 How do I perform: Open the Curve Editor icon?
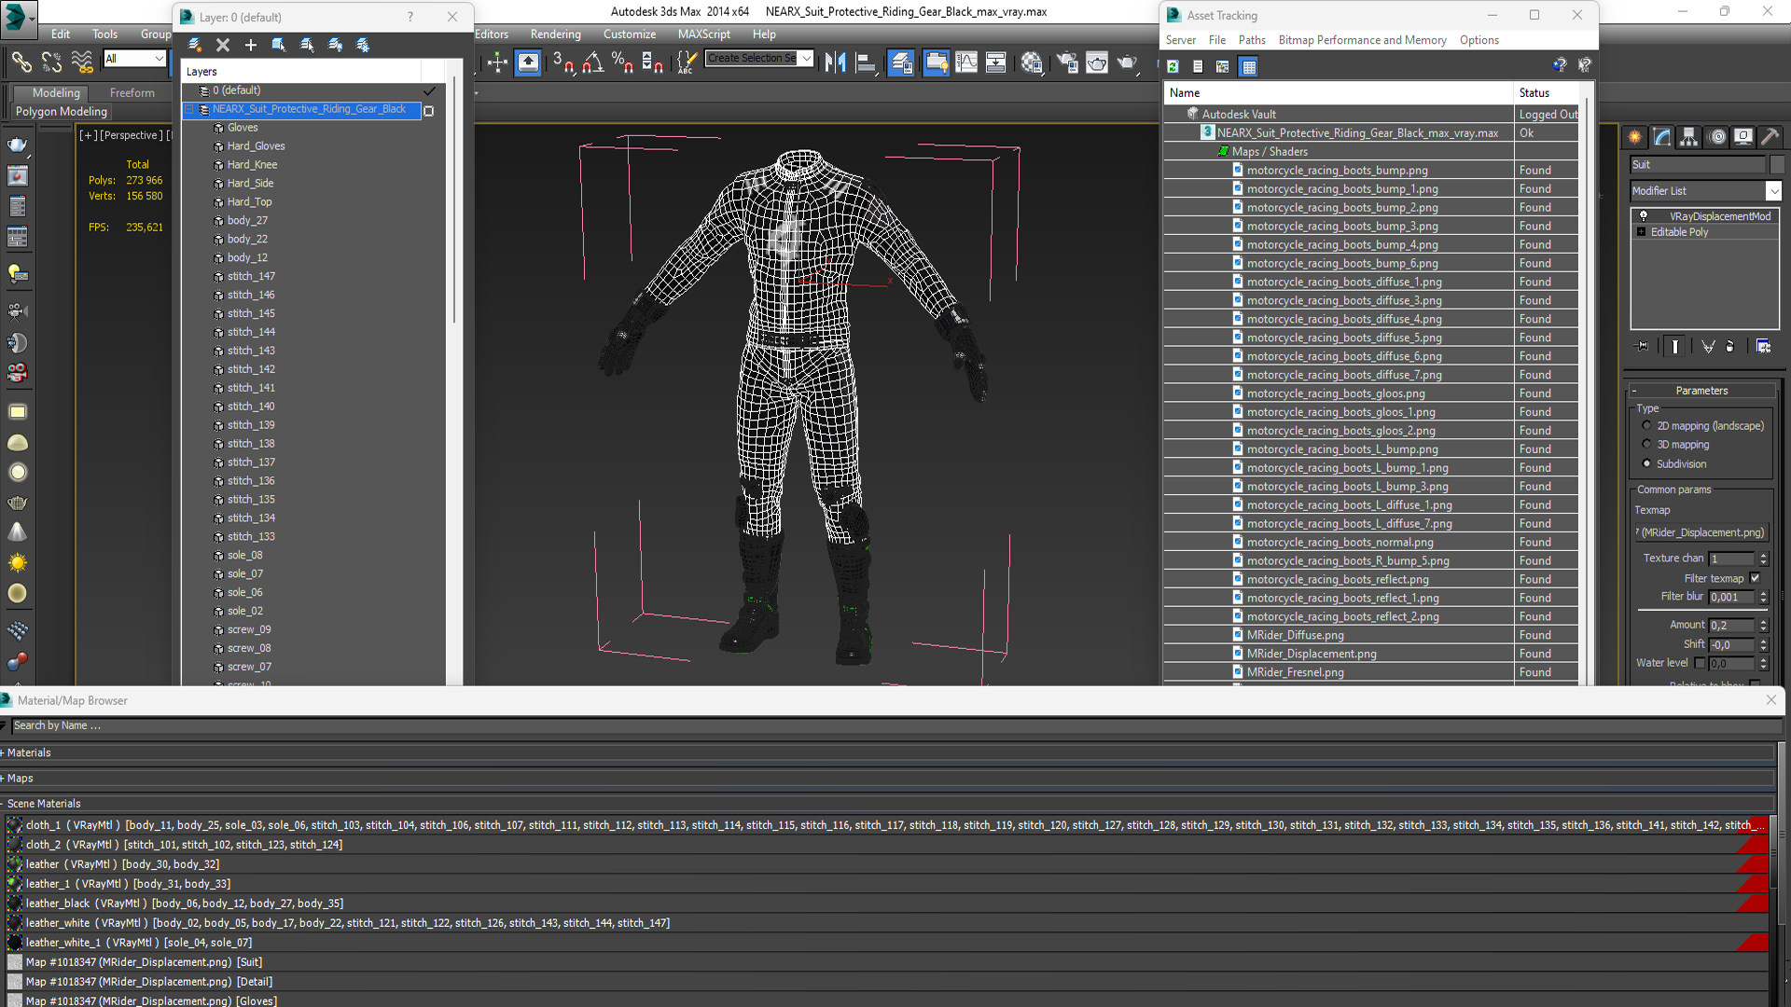tap(966, 62)
